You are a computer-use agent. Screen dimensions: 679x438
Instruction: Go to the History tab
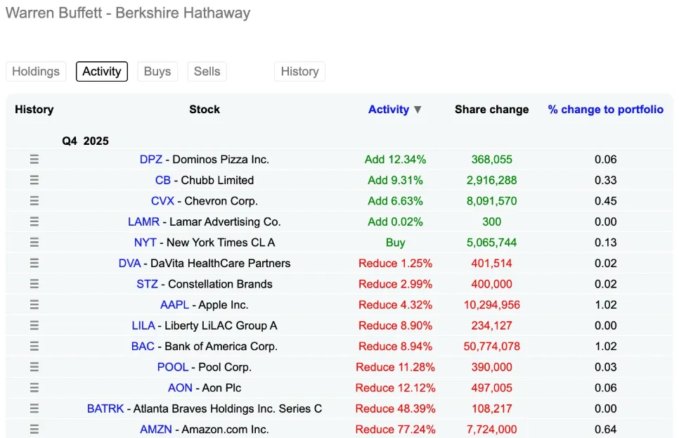pos(299,72)
